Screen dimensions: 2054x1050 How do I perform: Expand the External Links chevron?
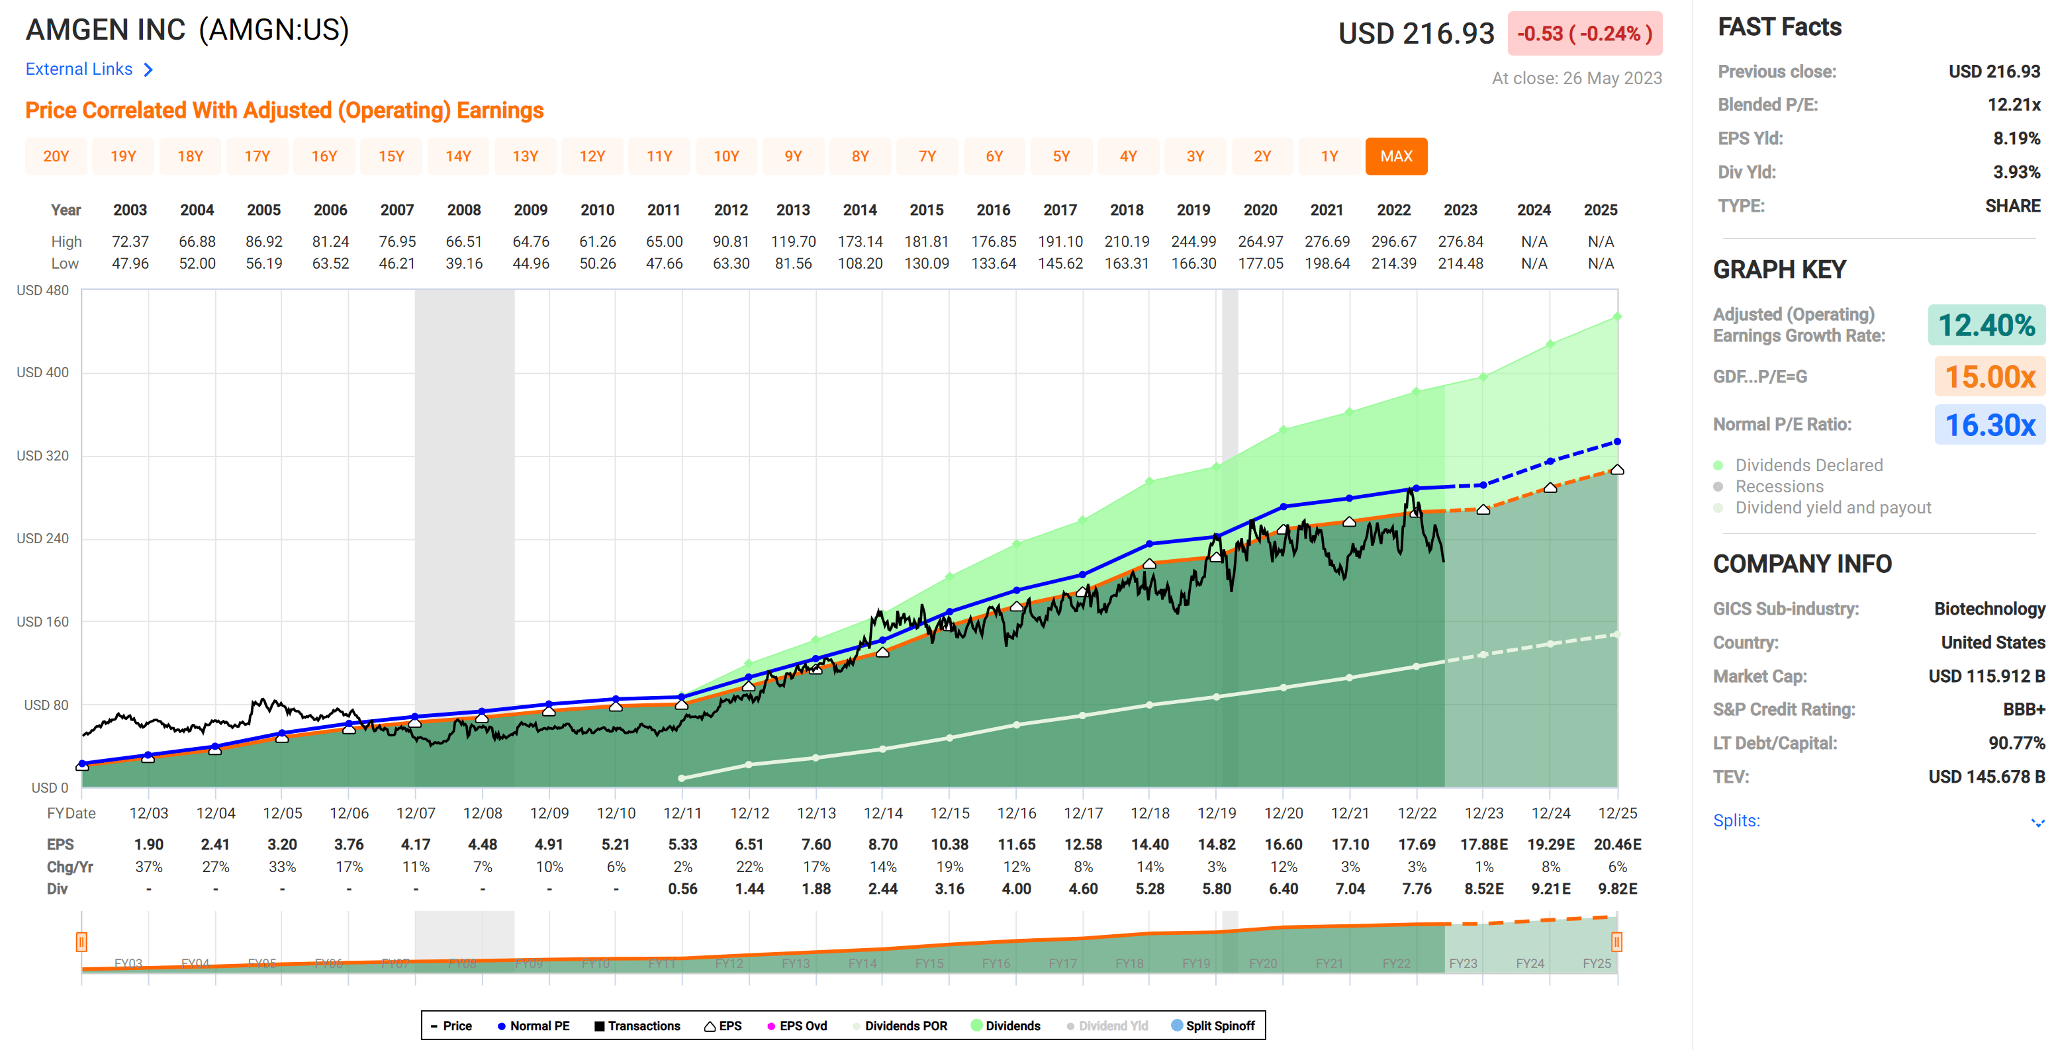[x=148, y=69]
